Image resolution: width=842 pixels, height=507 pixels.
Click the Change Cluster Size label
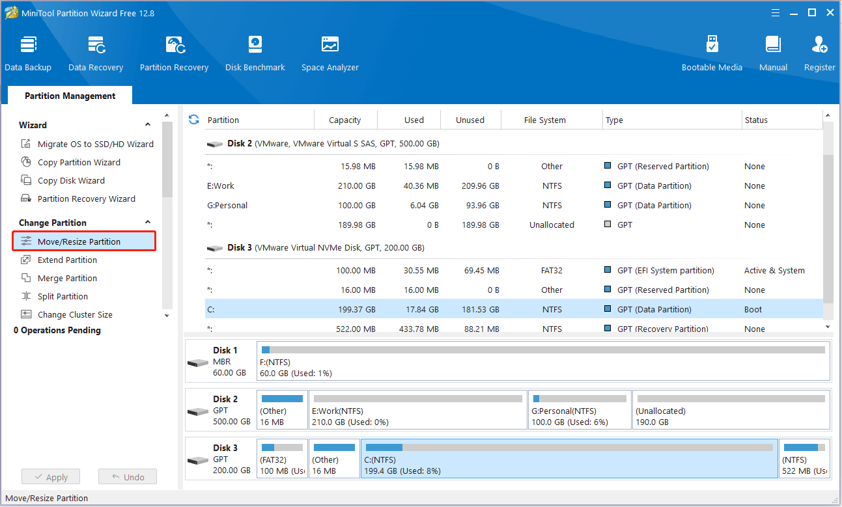[75, 314]
